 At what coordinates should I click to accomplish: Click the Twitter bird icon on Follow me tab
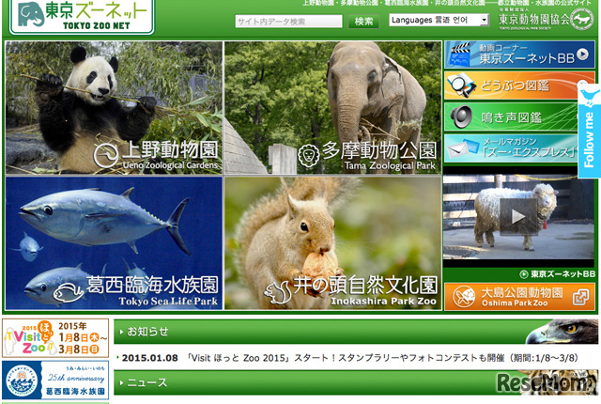coord(590,98)
